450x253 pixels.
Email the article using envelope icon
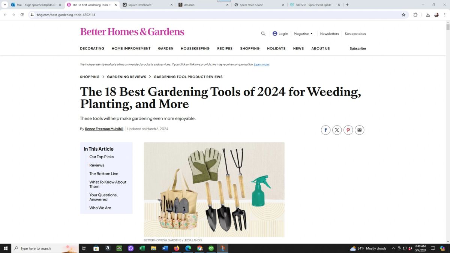pos(359,130)
